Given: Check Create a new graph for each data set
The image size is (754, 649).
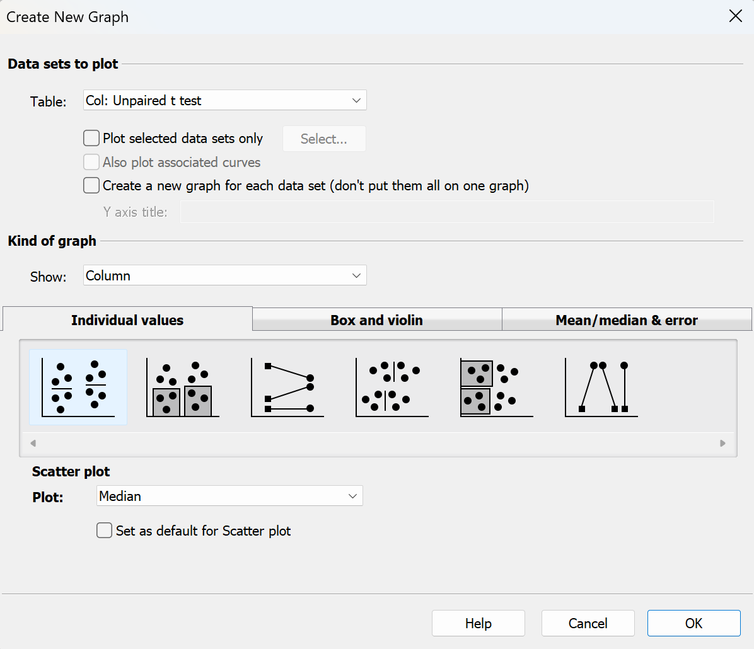Looking at the screenshot, I should pyautogui.click(x=91, y=185).
